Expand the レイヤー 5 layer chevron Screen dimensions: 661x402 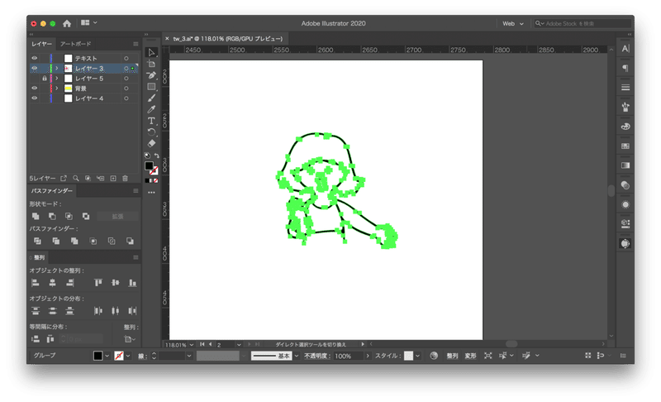point(57,79)
